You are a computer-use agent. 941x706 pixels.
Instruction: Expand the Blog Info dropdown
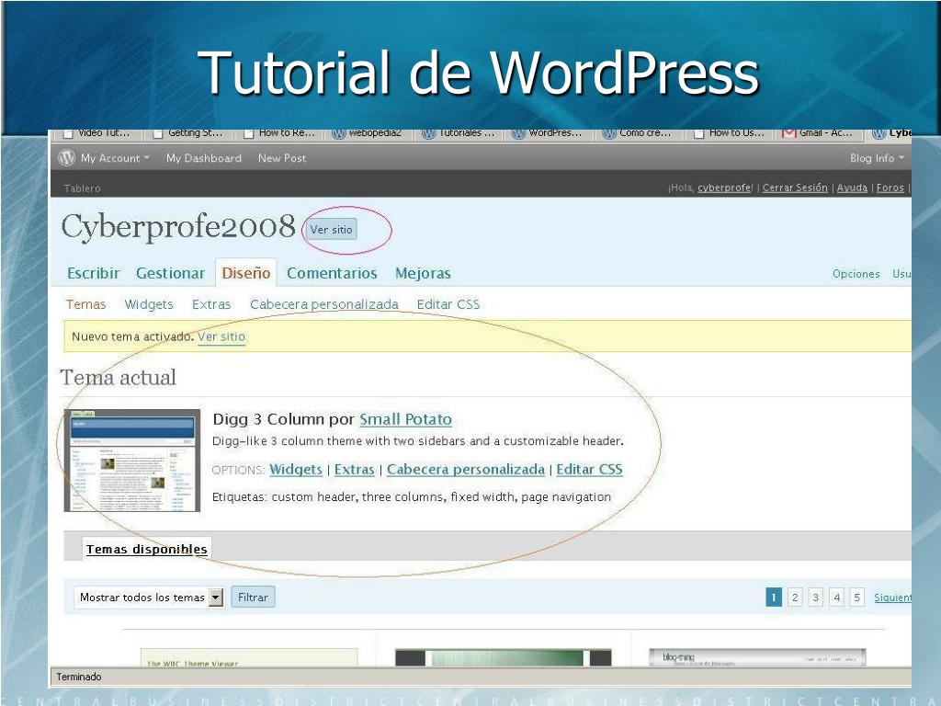pos(877,158)
